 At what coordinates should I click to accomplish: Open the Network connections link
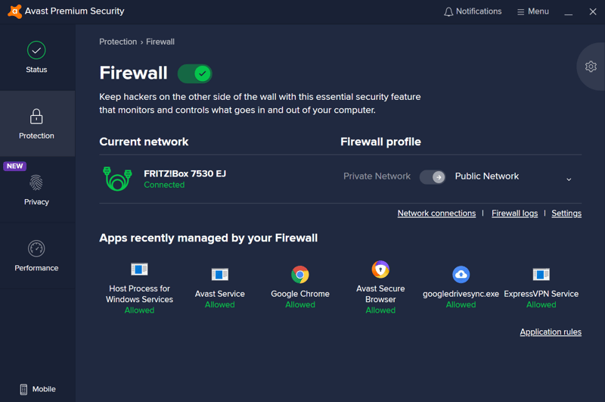click(x=436, y=213)
